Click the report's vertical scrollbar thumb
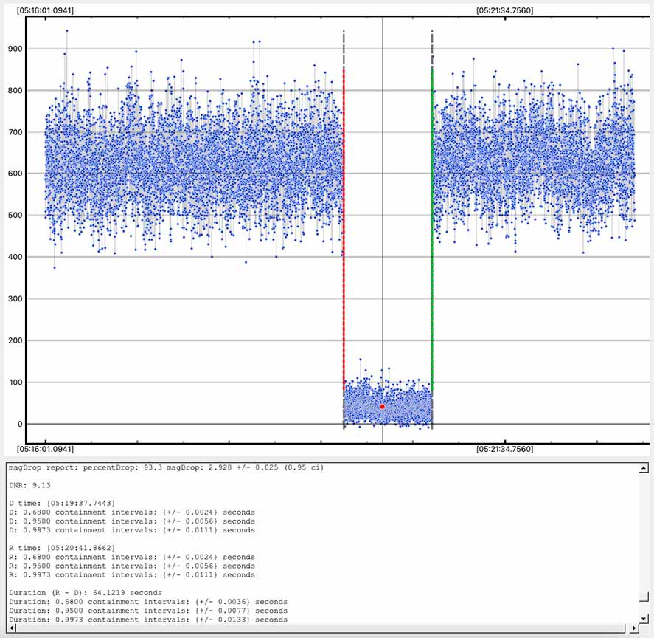Screen dimensions: 654x638 click(x=644, y=597)
